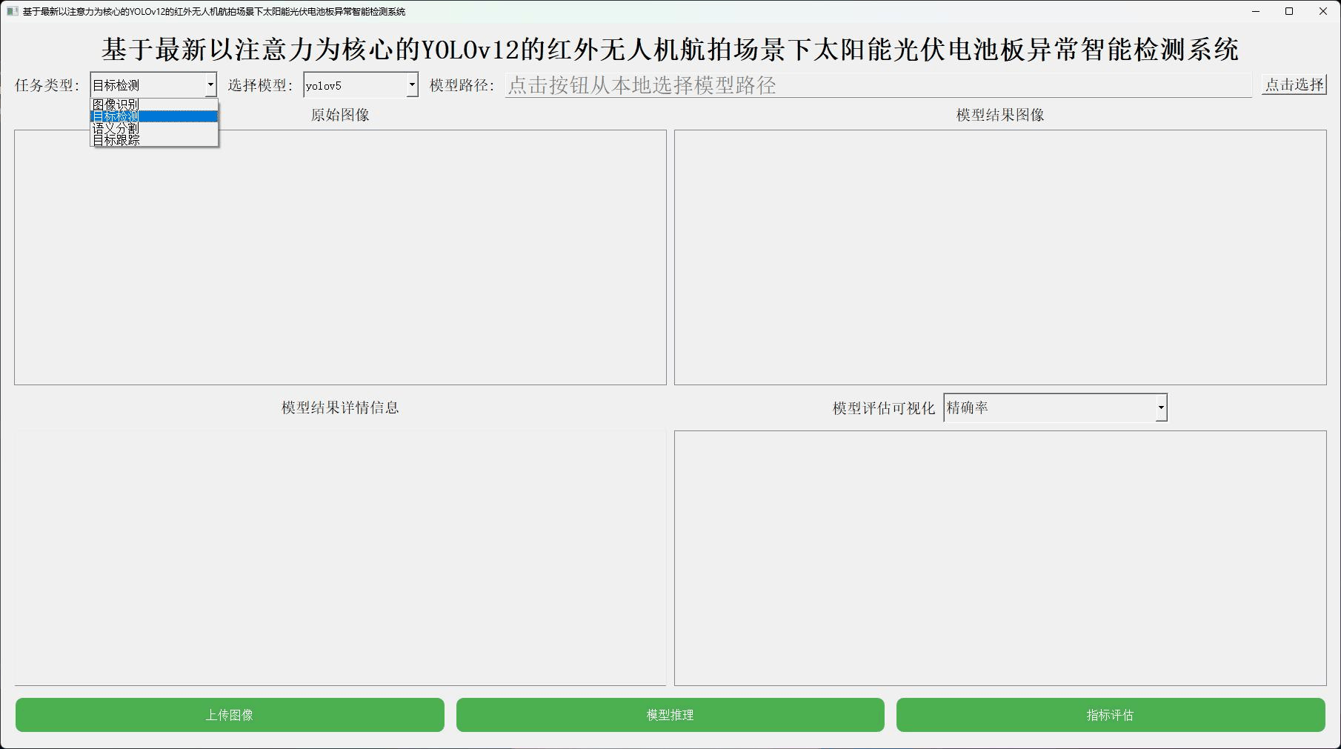
Task: Click the 上传图像 upload button
Action: pos(230,715)
